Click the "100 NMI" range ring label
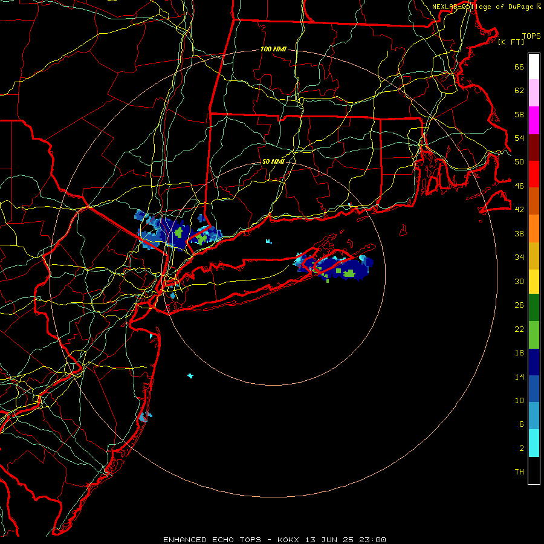 [273, 50]
